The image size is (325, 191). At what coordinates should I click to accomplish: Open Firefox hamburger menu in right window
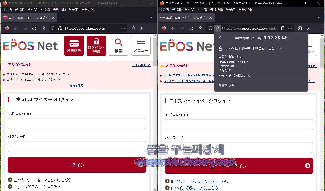pos(318,28)
